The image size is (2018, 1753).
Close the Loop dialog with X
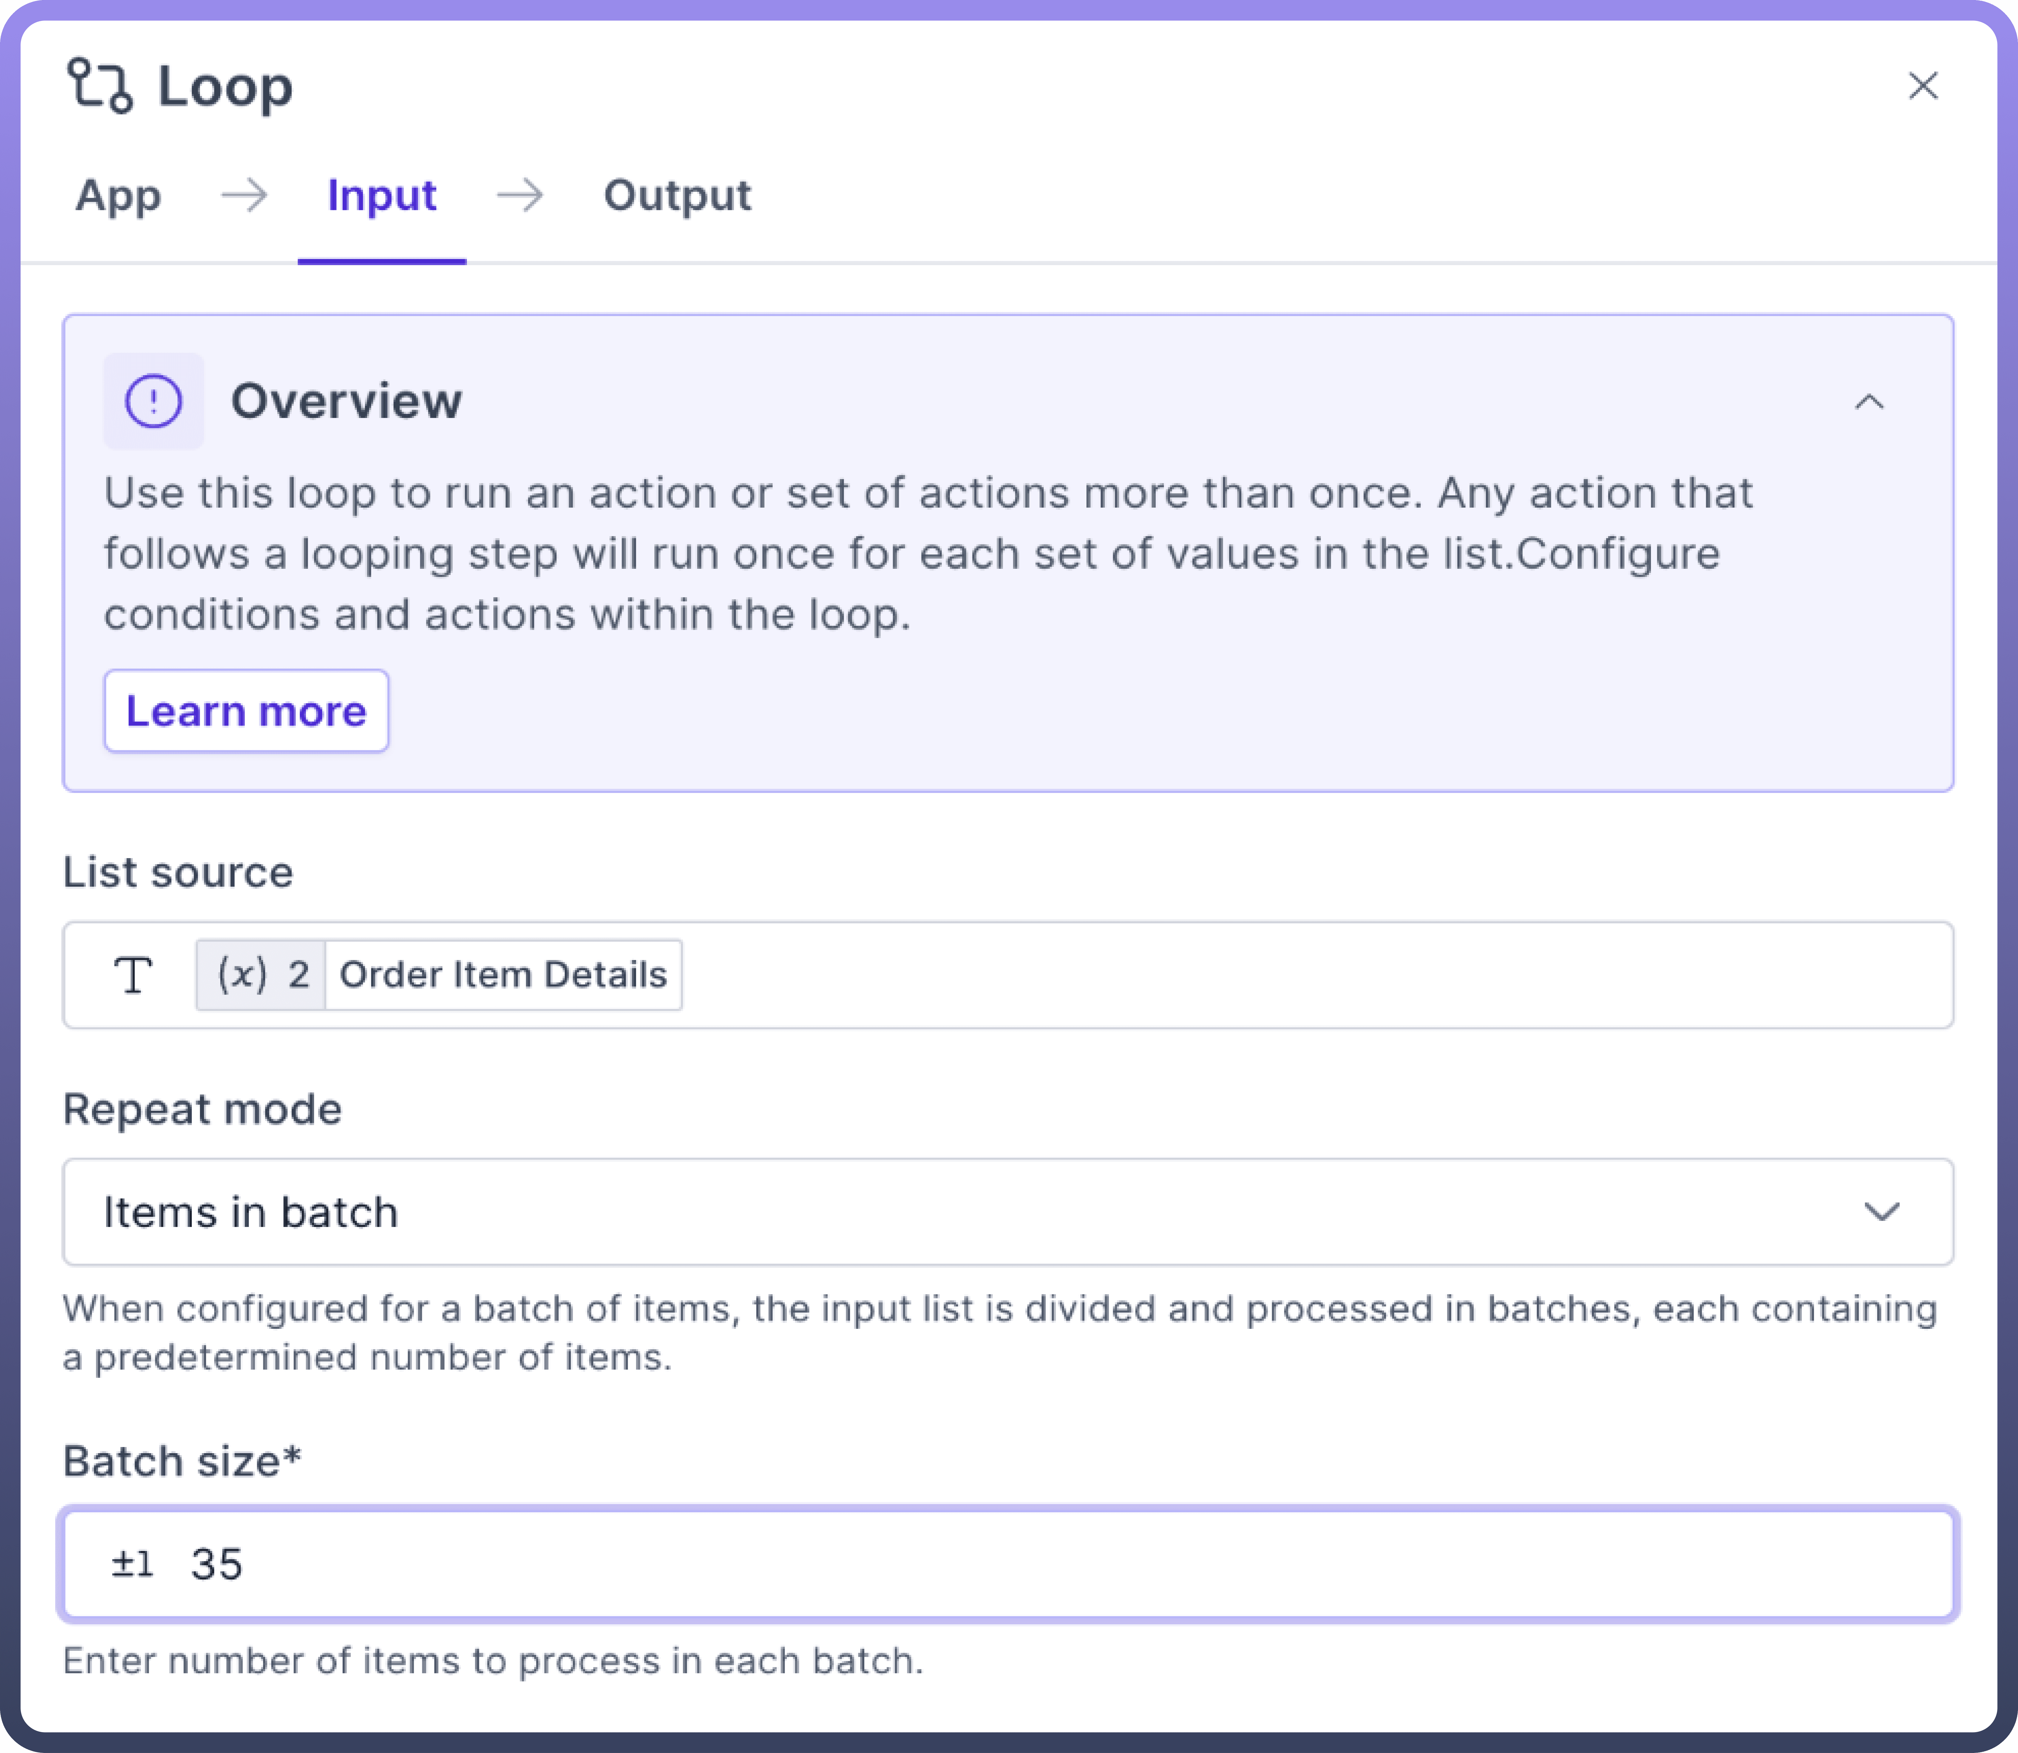point(1922,86)
